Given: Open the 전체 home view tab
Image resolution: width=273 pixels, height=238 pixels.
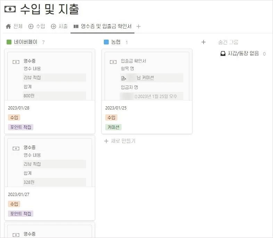Looking at the screenshot, I should pyautogui.click(x=14, y=26).
